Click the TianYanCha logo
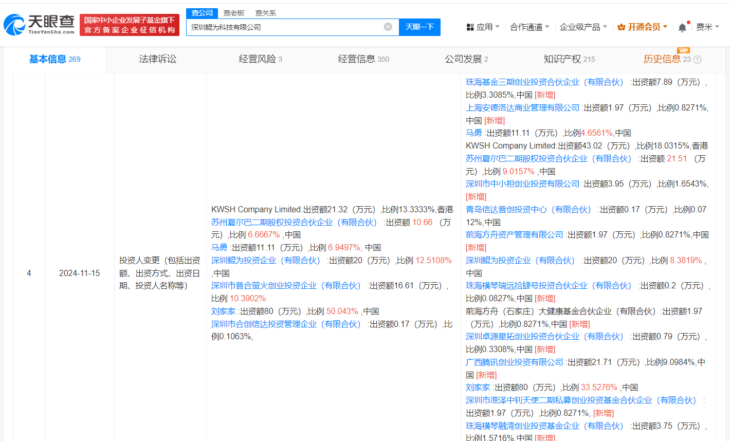730x441 pixels. [x=39, y=25]
